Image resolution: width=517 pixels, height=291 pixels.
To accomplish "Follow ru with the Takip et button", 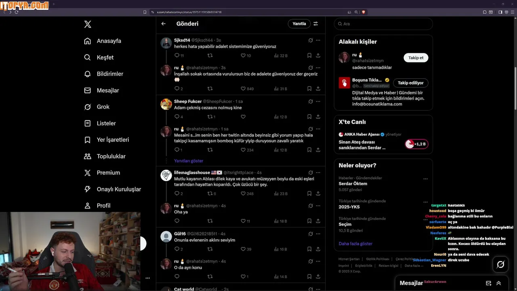I will pos(416,58).
